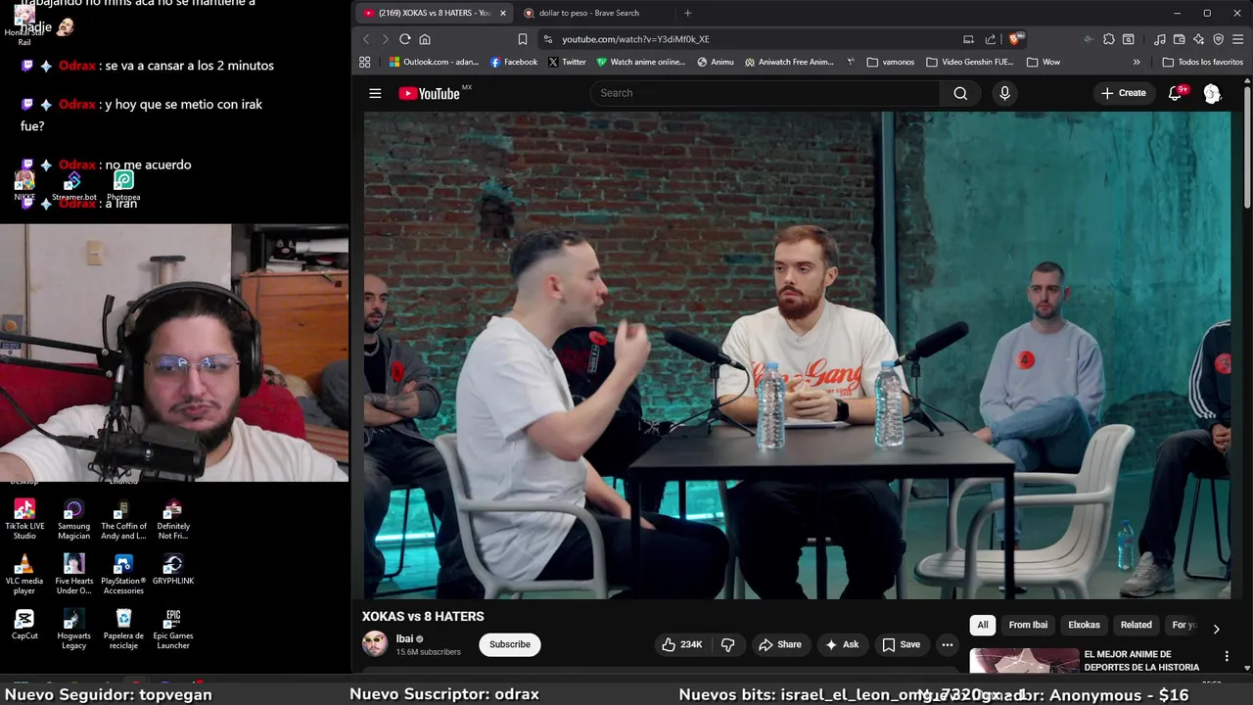This screenshot has width=1253, height=705.
Task: Click the page vertical scrollbar
Action: [1247, 147]
